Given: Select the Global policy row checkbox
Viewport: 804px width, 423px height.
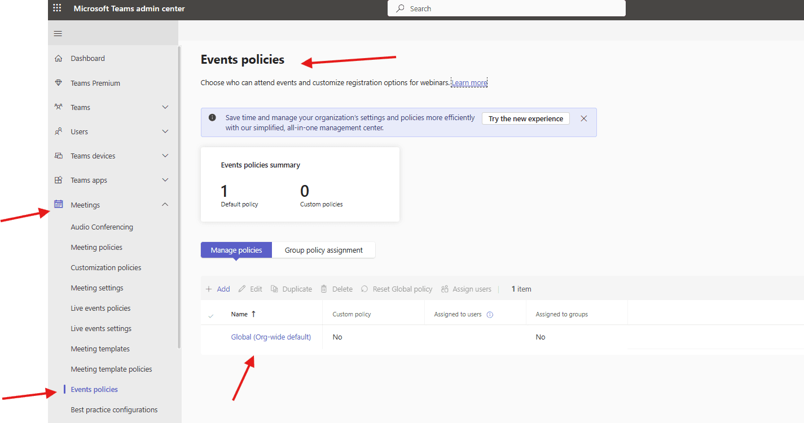Looking at the screenshot, I should 211,337.
